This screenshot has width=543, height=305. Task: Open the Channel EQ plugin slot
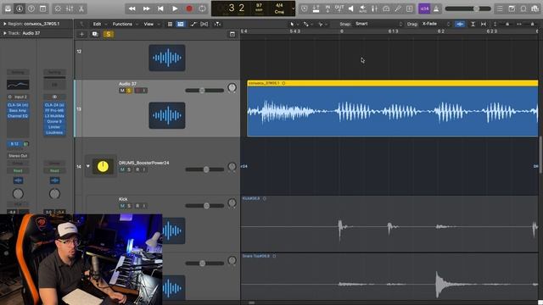point(18,116)
